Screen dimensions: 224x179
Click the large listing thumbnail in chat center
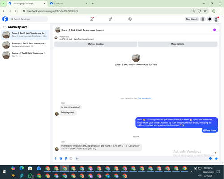coord(136,58)
